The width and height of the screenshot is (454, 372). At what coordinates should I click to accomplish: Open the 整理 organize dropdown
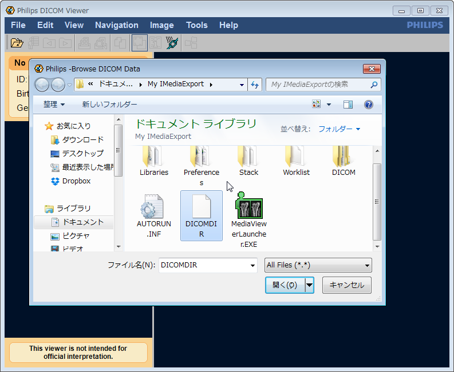point(54,105)
